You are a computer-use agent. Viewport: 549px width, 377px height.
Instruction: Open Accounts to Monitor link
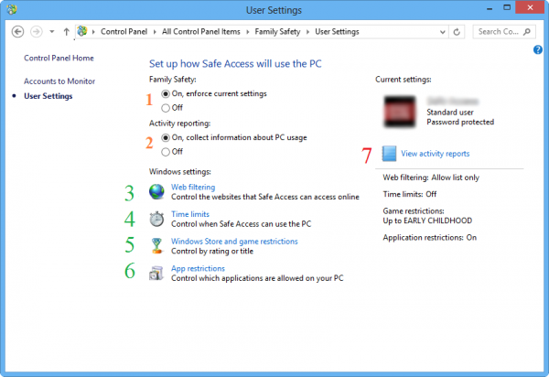point(59,81)
